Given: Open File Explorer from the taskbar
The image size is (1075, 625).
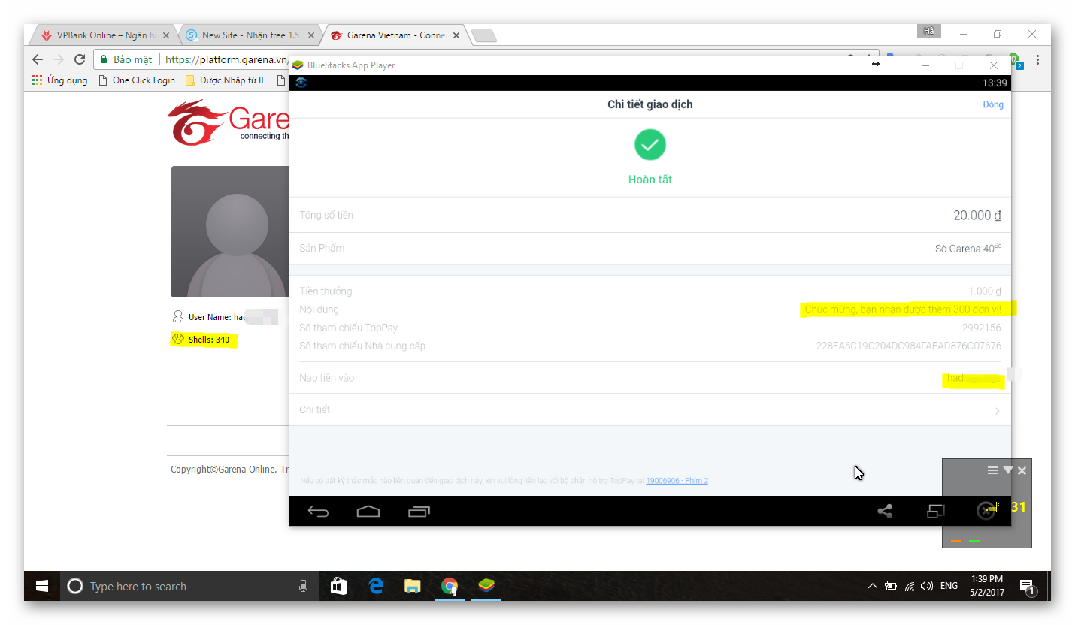Looking at the screenshot, I should point(412,586).
